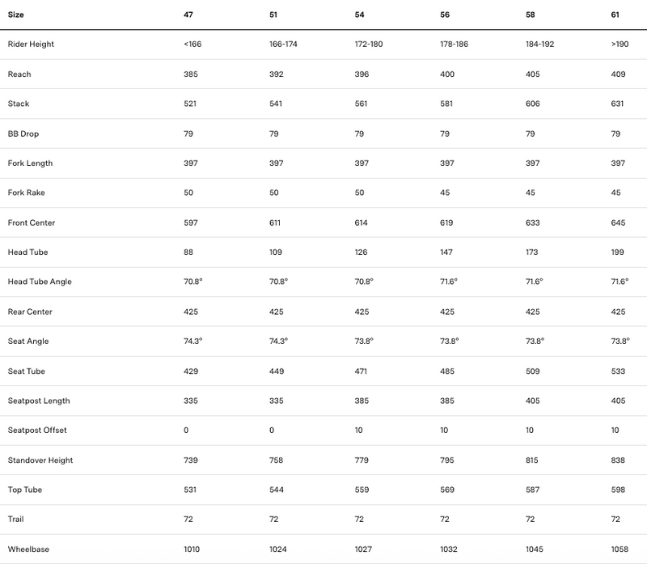The height and width of the screenshot is (564, 647).
Task: Click the BB Drop row label
Action: tap(23, 134)
